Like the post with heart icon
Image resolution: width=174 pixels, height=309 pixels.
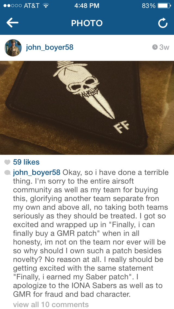tap(7, 162)
